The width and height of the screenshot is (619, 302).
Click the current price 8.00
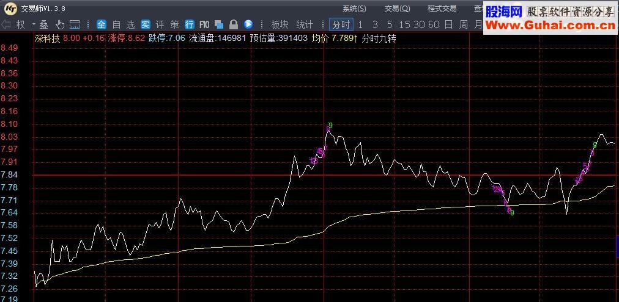click(x=72, y=38)
